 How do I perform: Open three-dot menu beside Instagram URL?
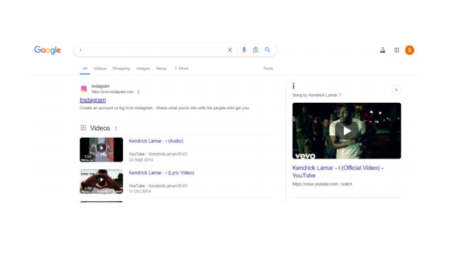point(138,92)
